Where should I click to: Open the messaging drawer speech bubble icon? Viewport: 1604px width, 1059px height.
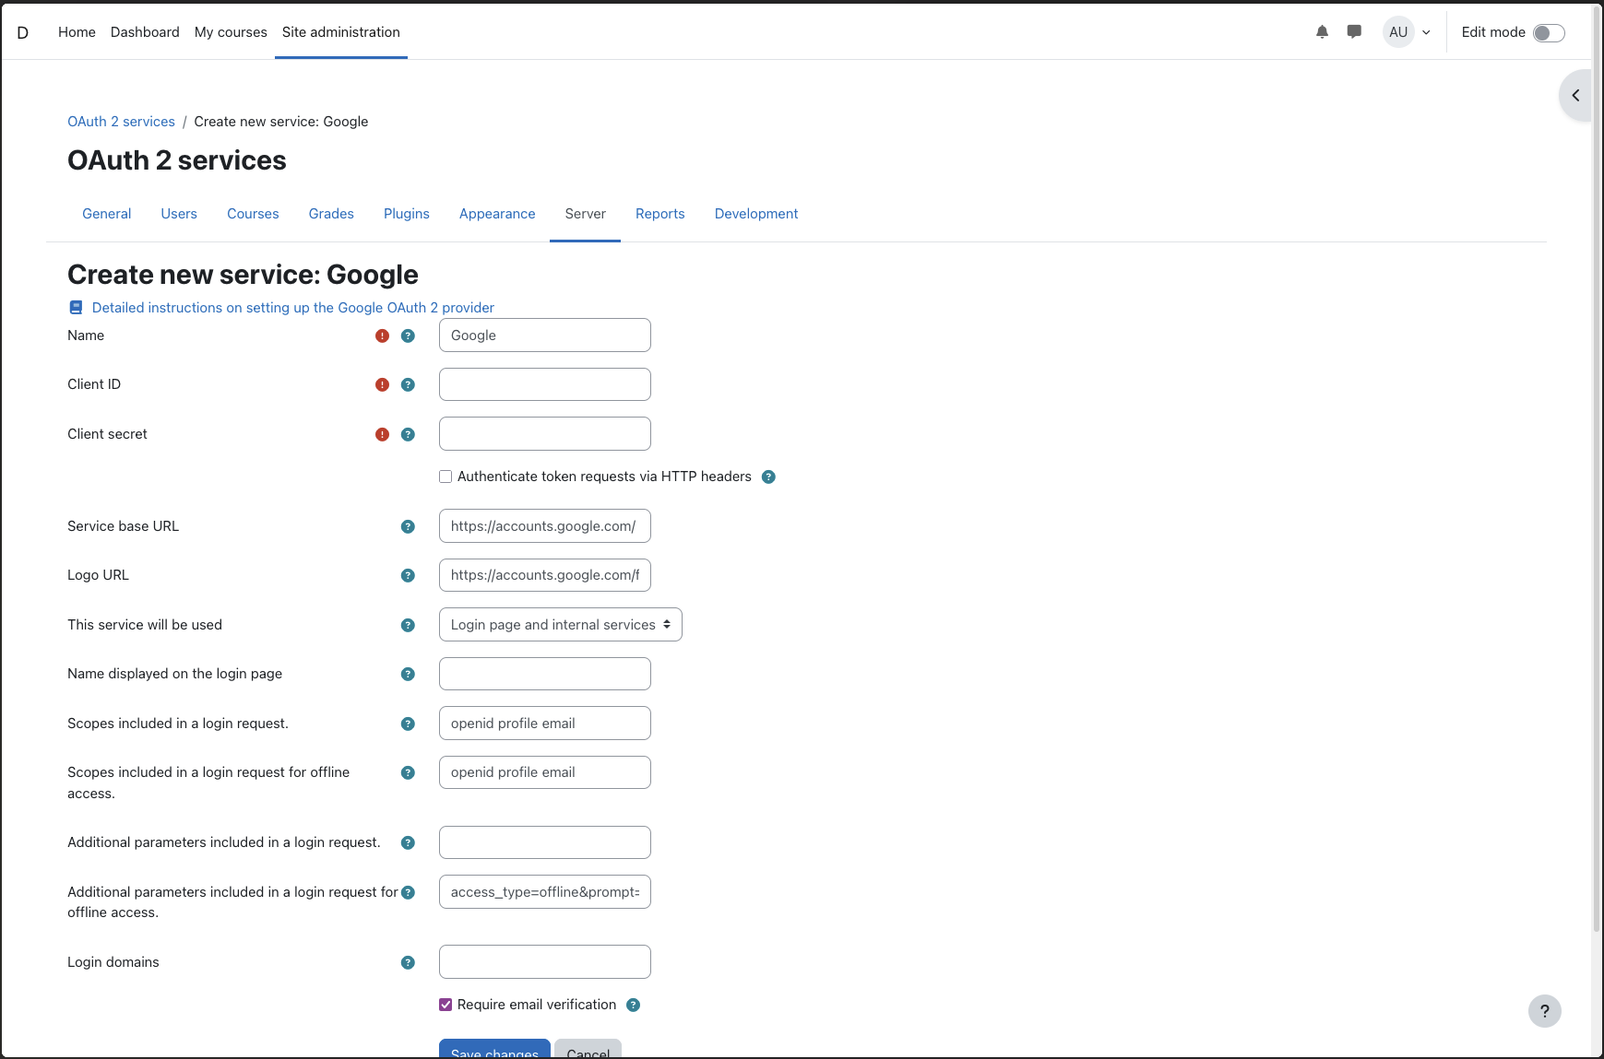click(x=1354, y=32)
